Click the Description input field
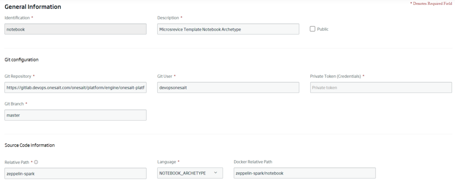 coord(228,29)
